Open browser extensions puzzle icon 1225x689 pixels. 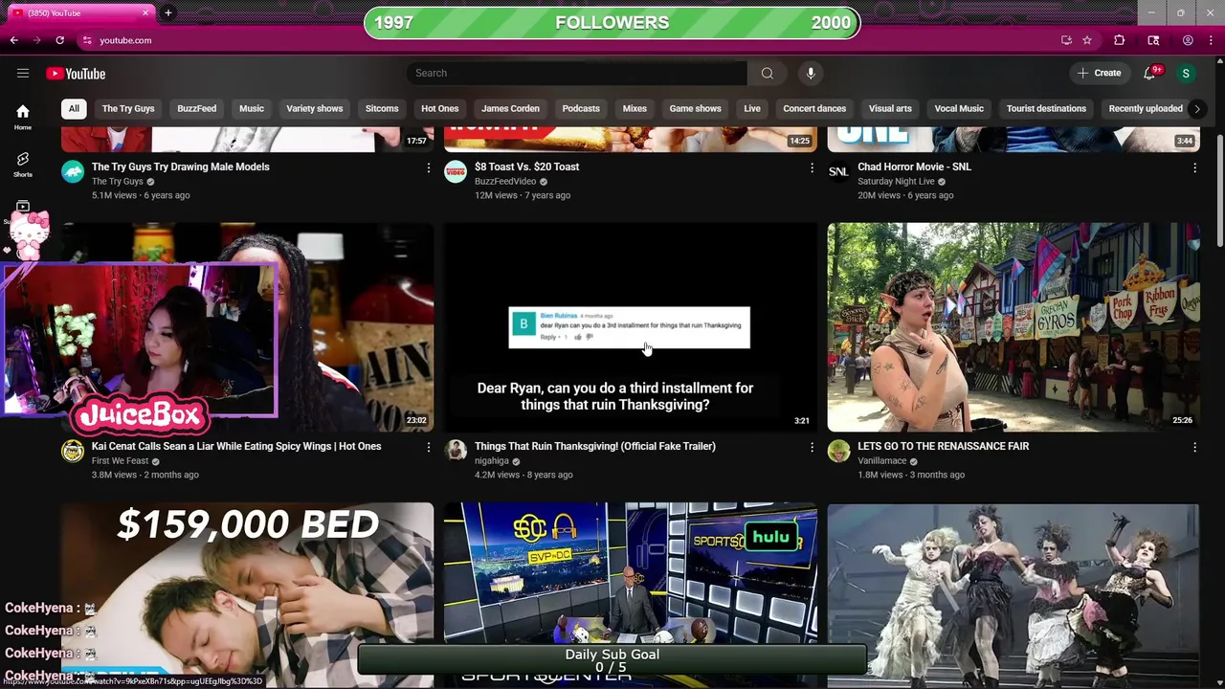coord(1119,40)
